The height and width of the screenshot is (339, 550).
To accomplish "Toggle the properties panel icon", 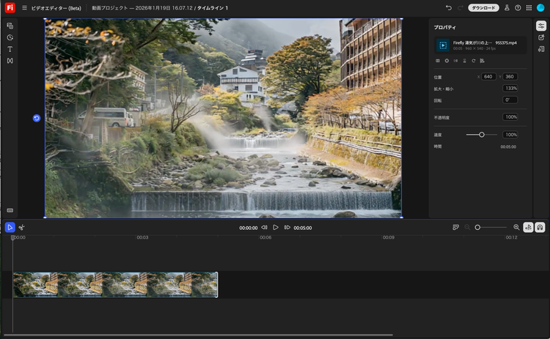I will pos(540,26).
